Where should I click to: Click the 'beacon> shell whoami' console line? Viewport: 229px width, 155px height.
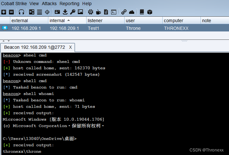point(28,94)
